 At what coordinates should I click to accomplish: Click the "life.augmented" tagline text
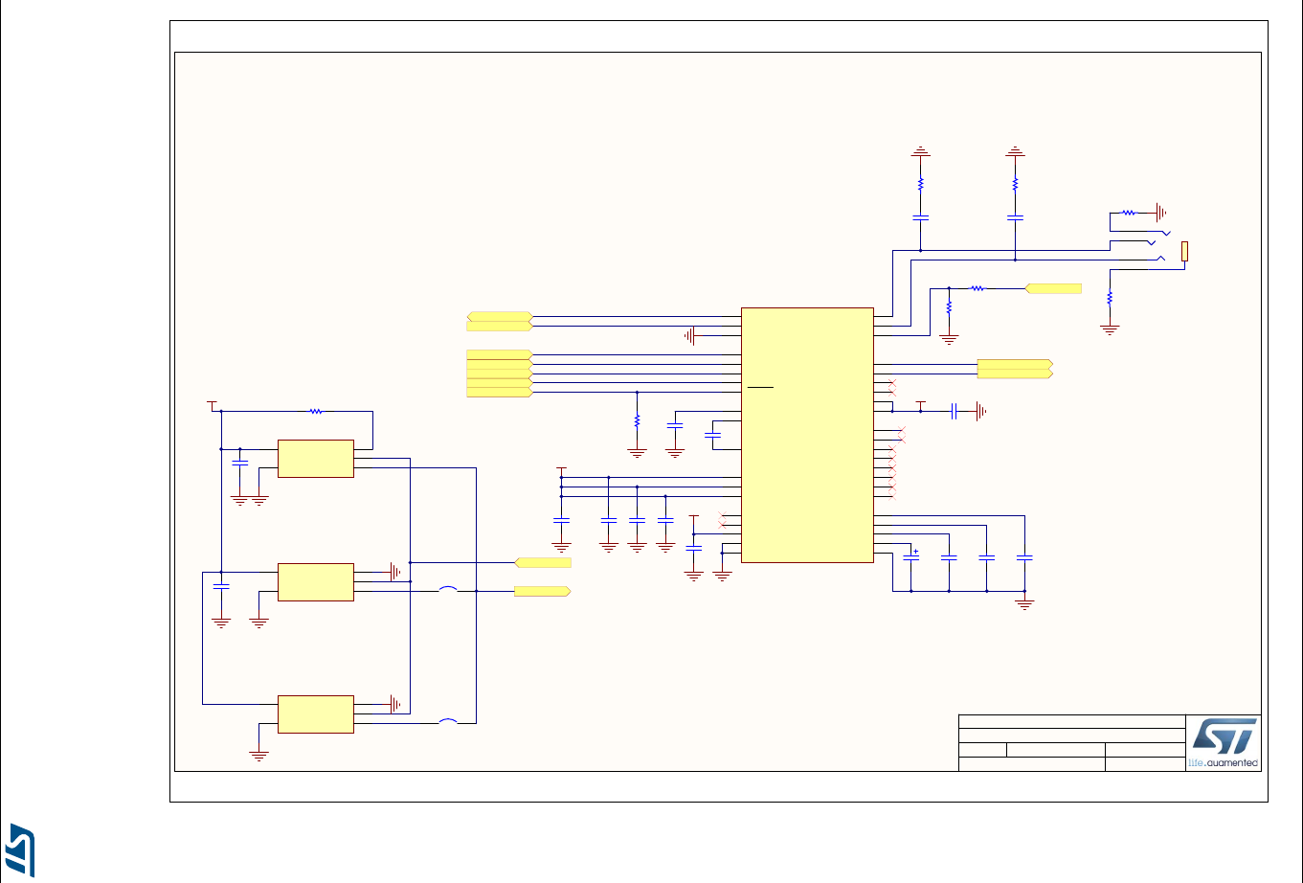[x=1223, y=763]
